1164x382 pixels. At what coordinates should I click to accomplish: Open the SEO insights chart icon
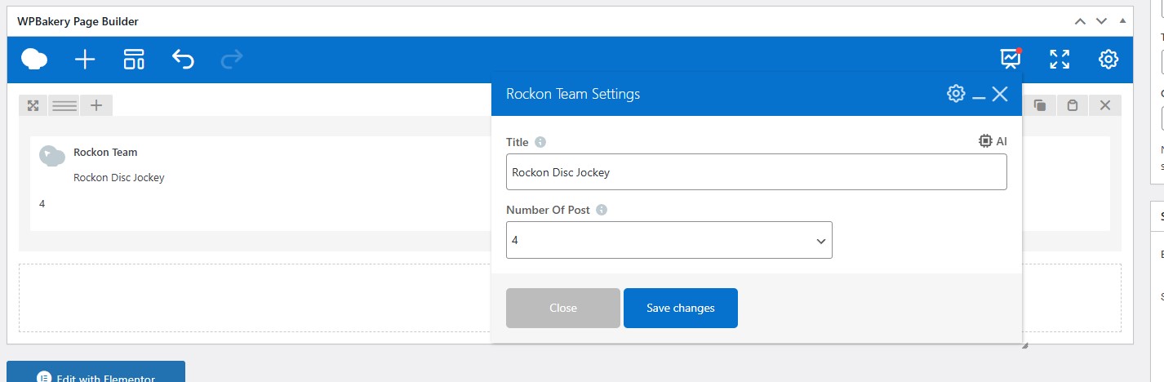point(1011,58)
